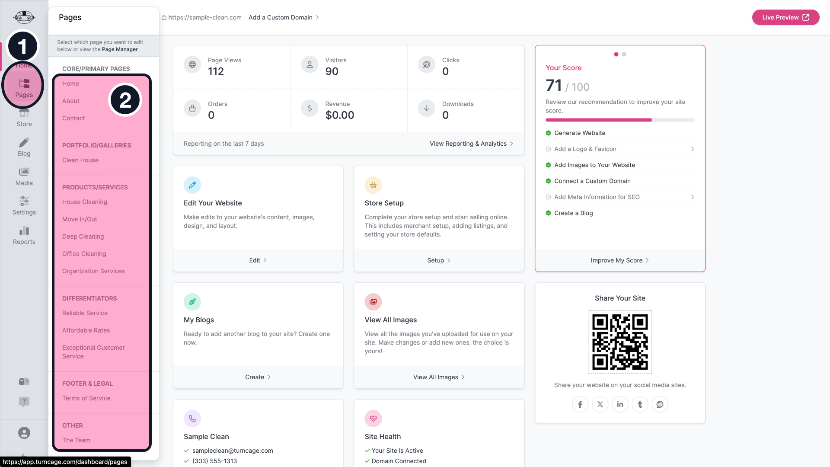Screen dimensions: 830x467
Task: Click the Live Preview button
Action: 785,17
